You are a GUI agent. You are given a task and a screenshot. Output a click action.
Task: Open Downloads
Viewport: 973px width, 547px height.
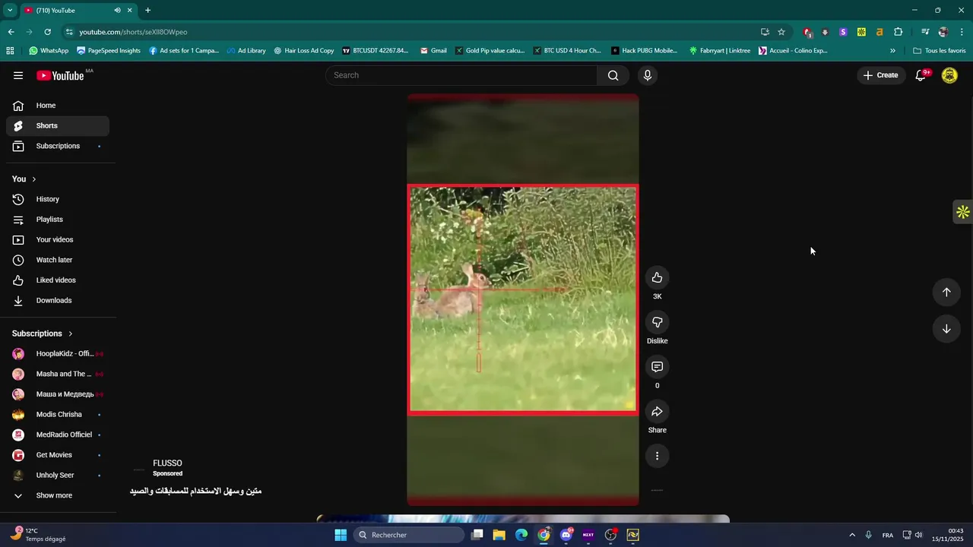pyautogui.click(x=58, y=301)
